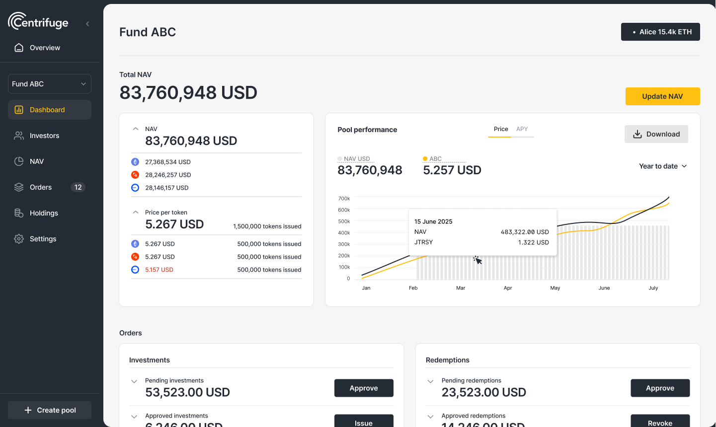Switch to the APY tab
Image resolution: width=716 pixels, height=427 pixels.
coord(522,129)
